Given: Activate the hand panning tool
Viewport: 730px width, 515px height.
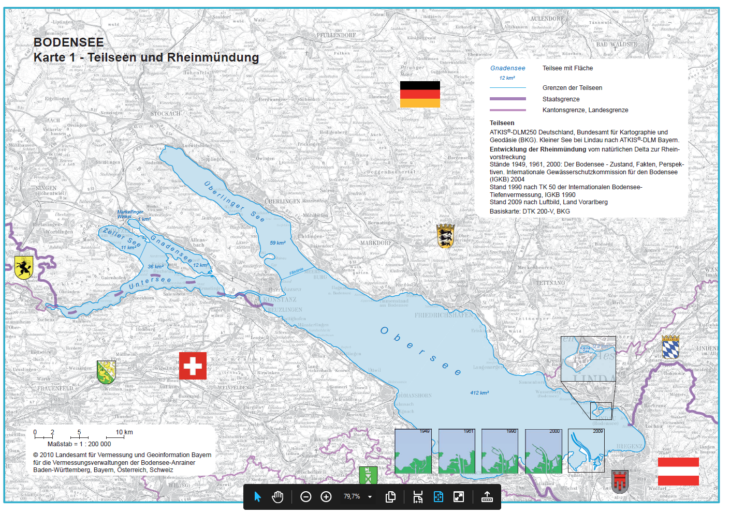Looking at the screenshot, I should click(x=278, y=496).
